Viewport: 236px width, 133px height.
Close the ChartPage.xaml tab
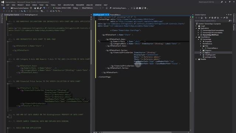(x=108, y=15)
